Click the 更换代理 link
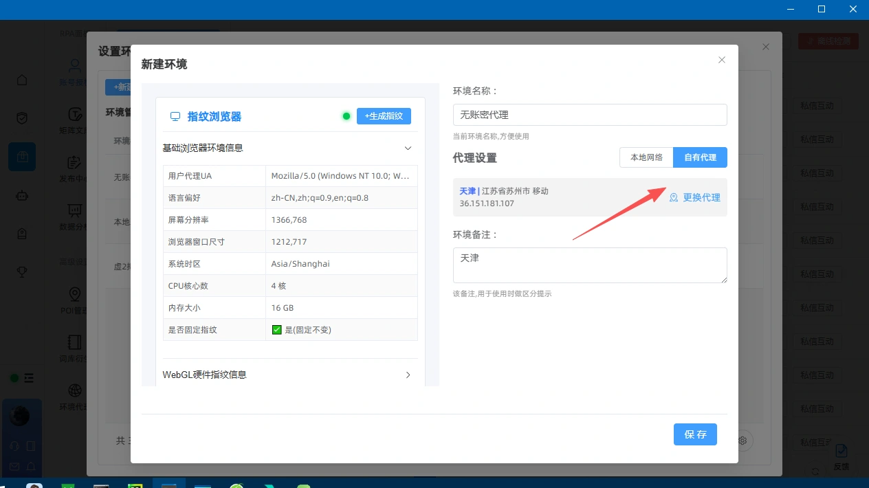 (x=701, y=197)
